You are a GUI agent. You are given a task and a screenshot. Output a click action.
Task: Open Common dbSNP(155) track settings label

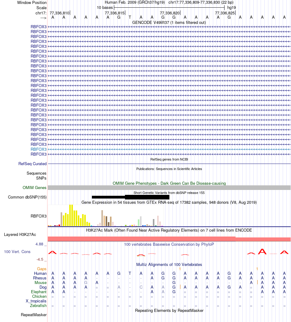(x=27, y=197)
